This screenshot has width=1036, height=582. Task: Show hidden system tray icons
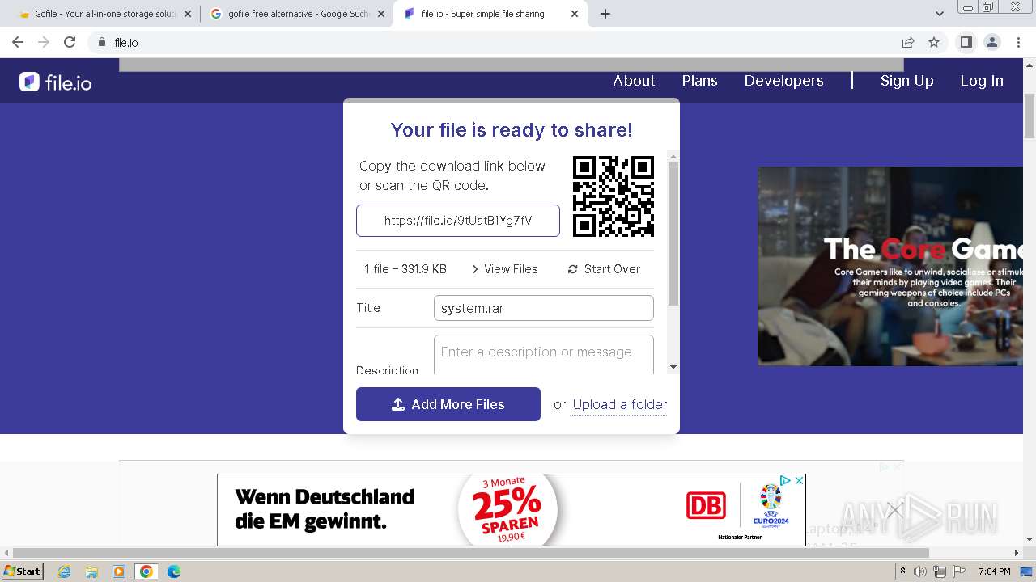click(x=902, y=571)
